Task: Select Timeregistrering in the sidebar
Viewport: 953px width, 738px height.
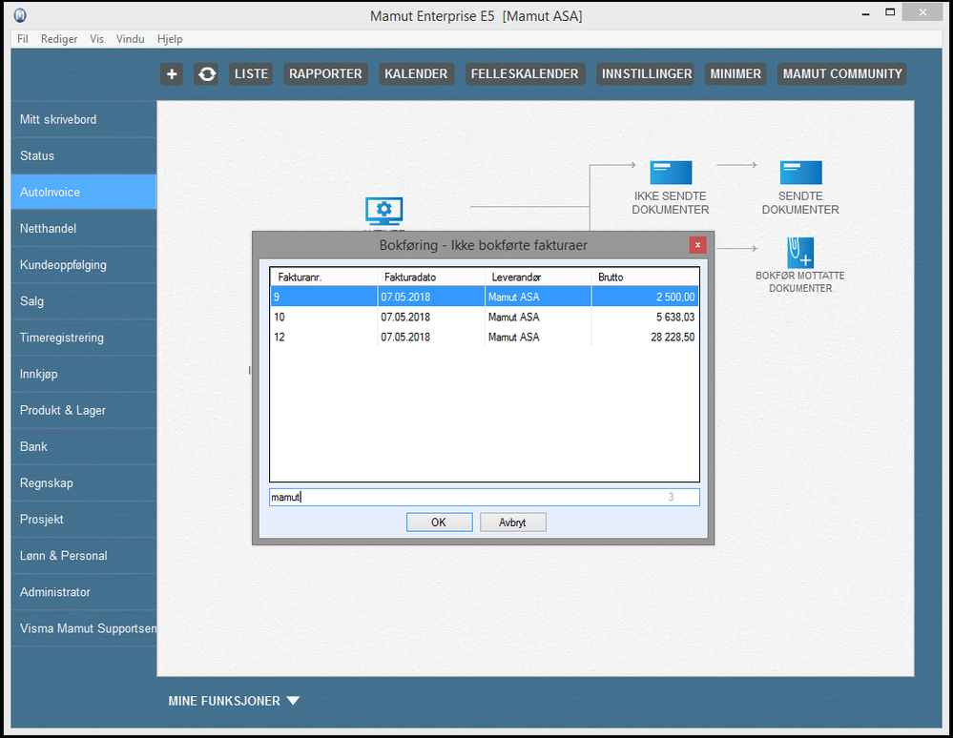Action: pyautogui.click(x=84, y=338)
